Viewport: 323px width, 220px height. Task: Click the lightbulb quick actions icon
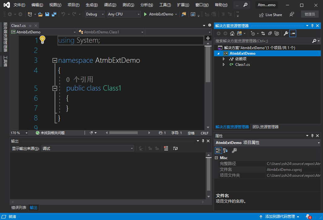[x=42, y=40]
